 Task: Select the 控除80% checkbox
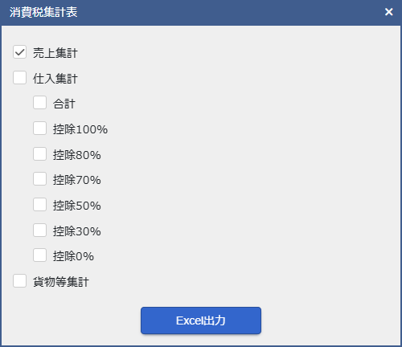39,154
